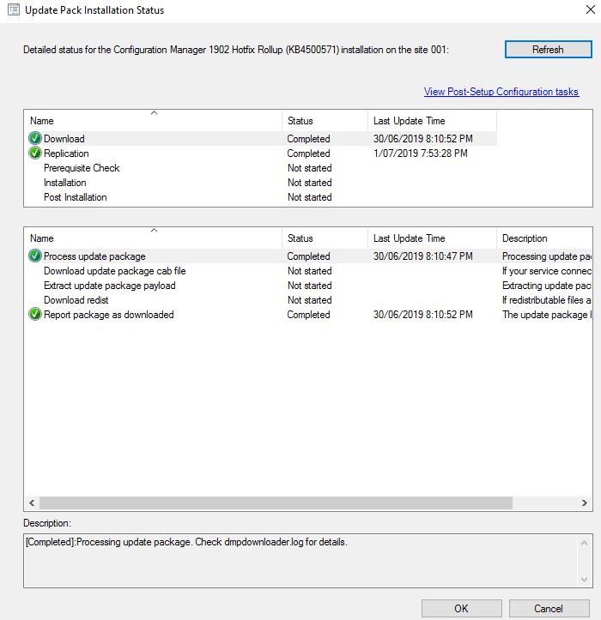The image size is (601, 620).
Task: Open View Post-Setup Configuration tasks link
Action: [x=501, y=92]
